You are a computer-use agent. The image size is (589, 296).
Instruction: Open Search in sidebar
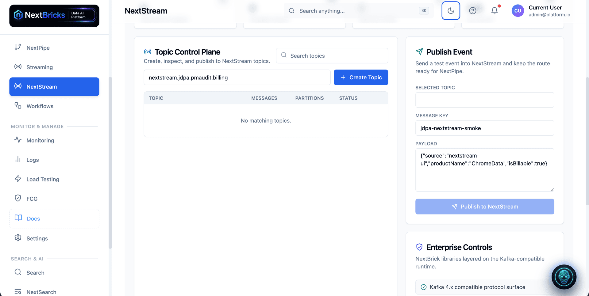click(54, 273)
